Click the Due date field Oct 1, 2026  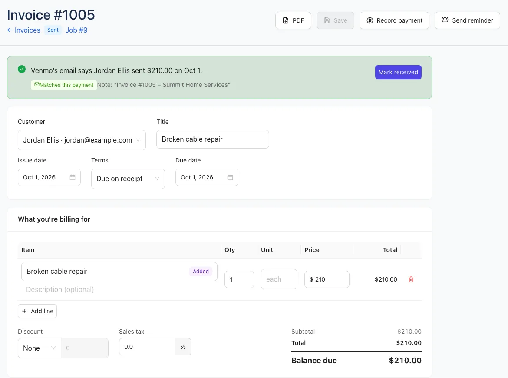207,177
